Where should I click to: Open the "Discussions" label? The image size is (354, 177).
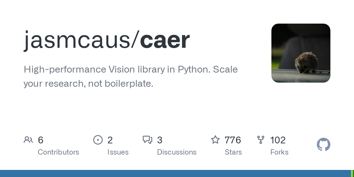tap(176, 152)
